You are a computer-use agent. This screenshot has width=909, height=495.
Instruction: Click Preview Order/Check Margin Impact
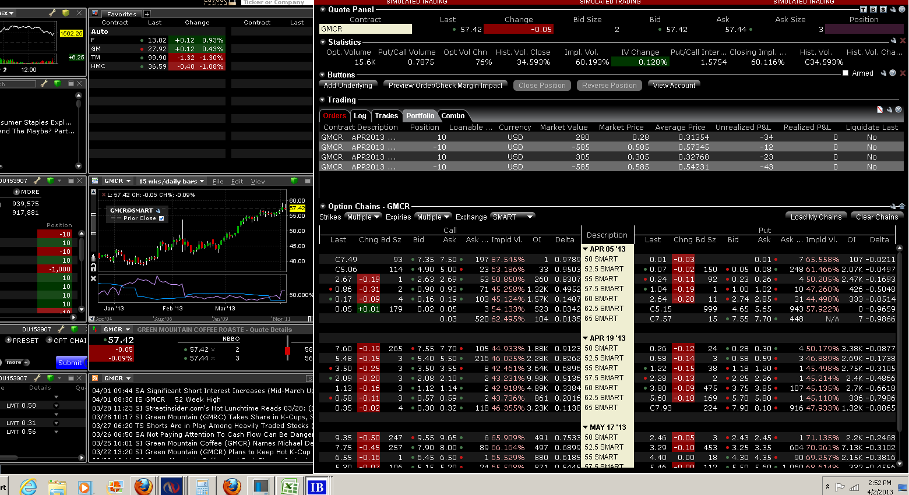tap(446, 86)
